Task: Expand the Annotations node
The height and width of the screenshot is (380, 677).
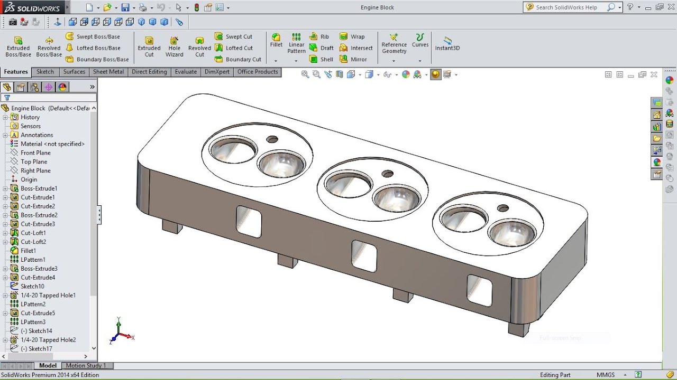Action: coord(5,135)
